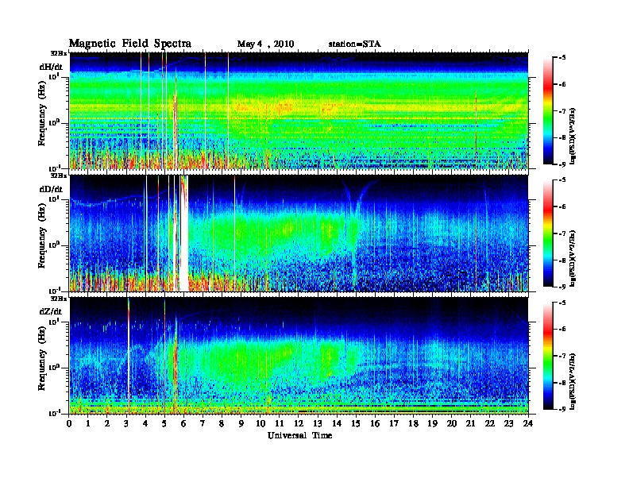This screenshot has height=486, width=629.
Task: Click time axis tick label "18"
Action: click(414, 424)
